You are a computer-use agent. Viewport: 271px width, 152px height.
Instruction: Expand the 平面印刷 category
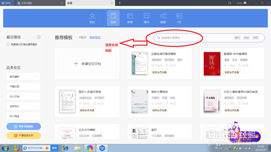23,87
